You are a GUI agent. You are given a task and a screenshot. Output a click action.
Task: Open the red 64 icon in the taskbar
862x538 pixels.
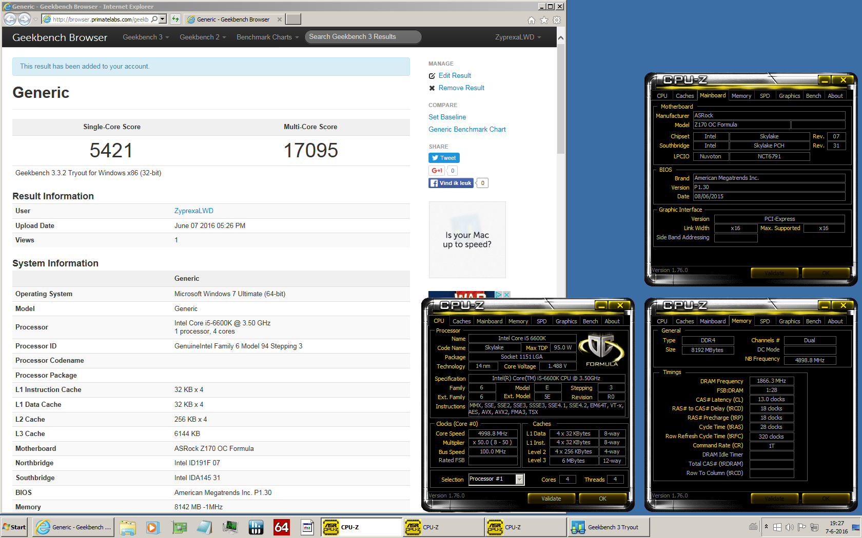point(281,527)
